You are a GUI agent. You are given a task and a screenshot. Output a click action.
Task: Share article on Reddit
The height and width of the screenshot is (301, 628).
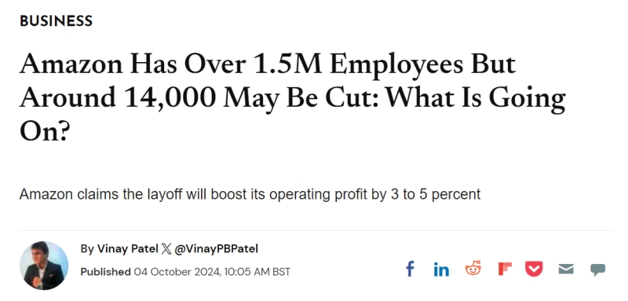473,268
